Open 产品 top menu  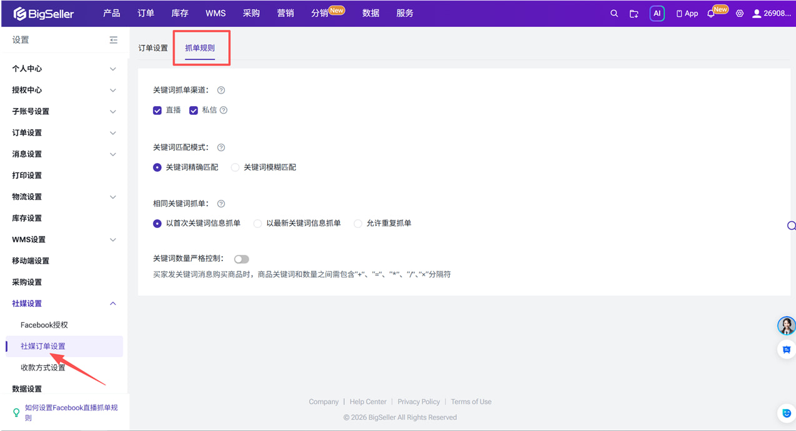(112, 13)
